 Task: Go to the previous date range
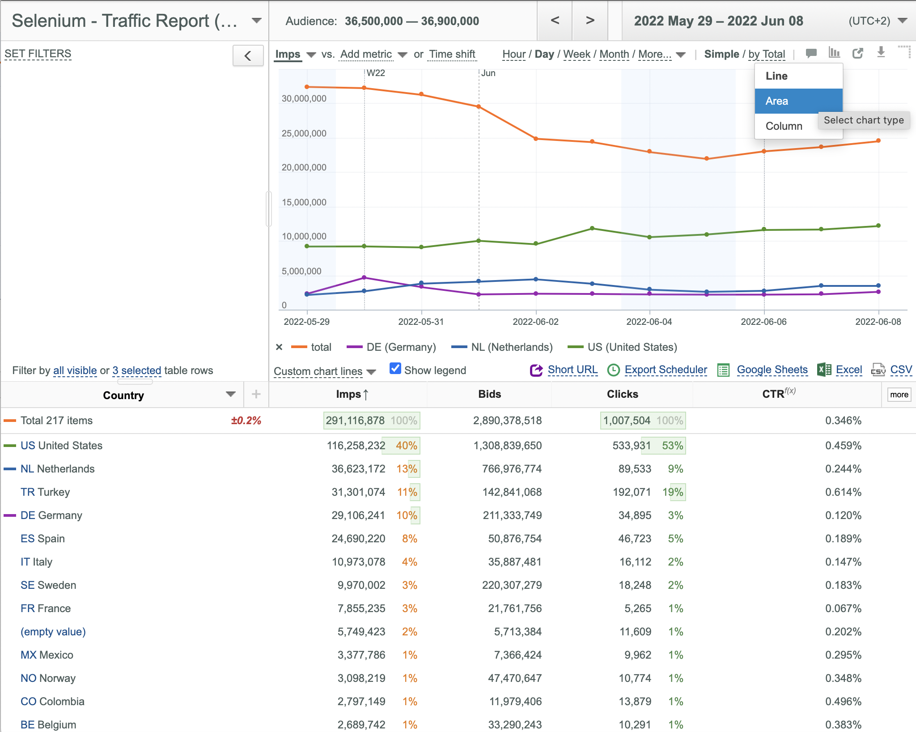pos(555,21)
